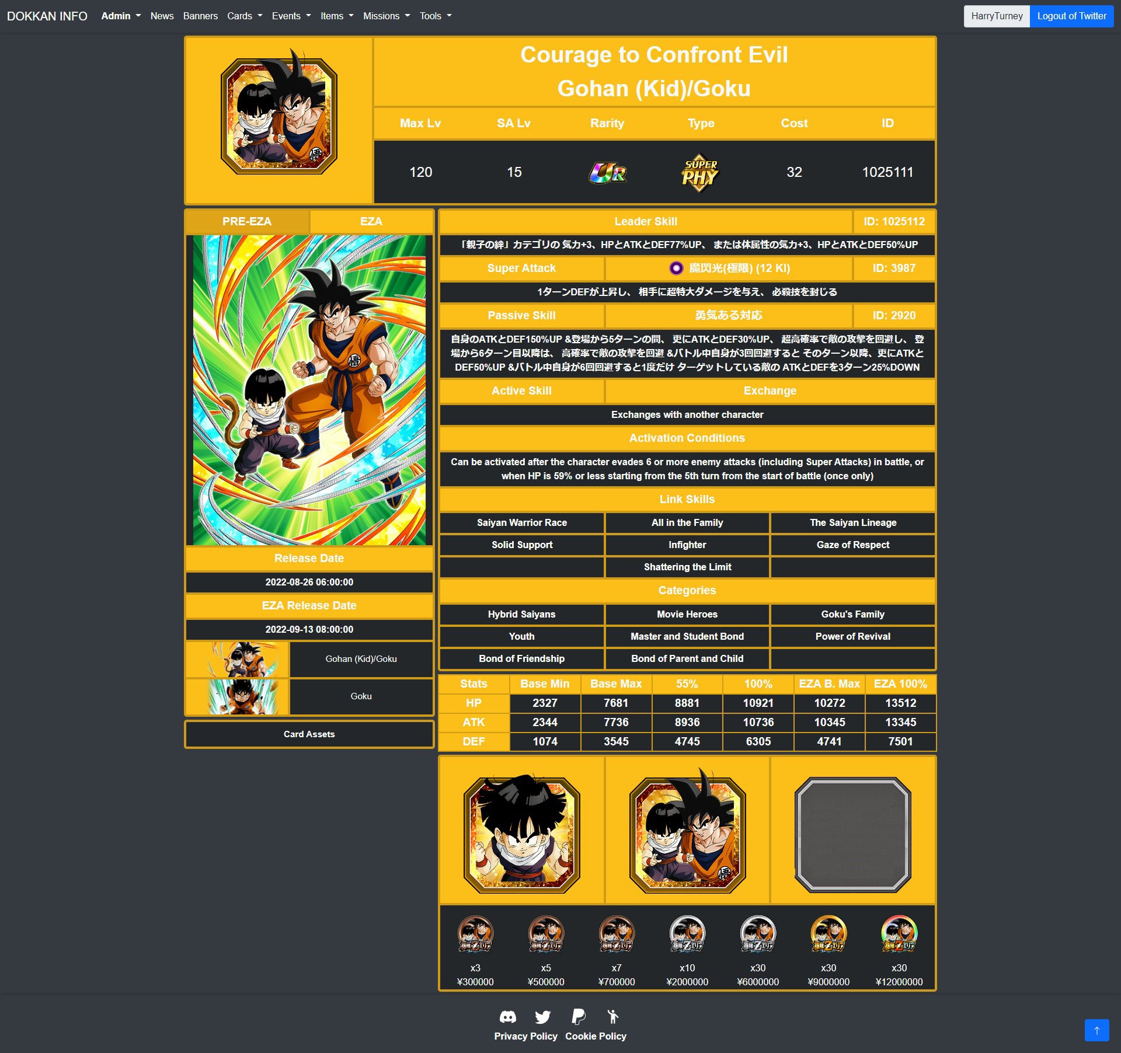Click the medal costing ¥6000000
The width and height of the screenshot is (1121, 1053).
[758, 933]
